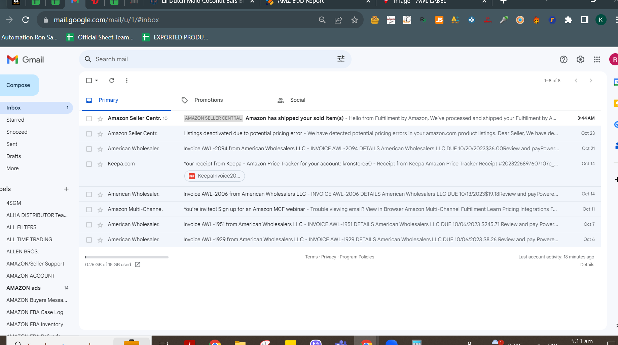Click the search magnifier icon
This screenshot has width=618, height=345.
(88, 59)
